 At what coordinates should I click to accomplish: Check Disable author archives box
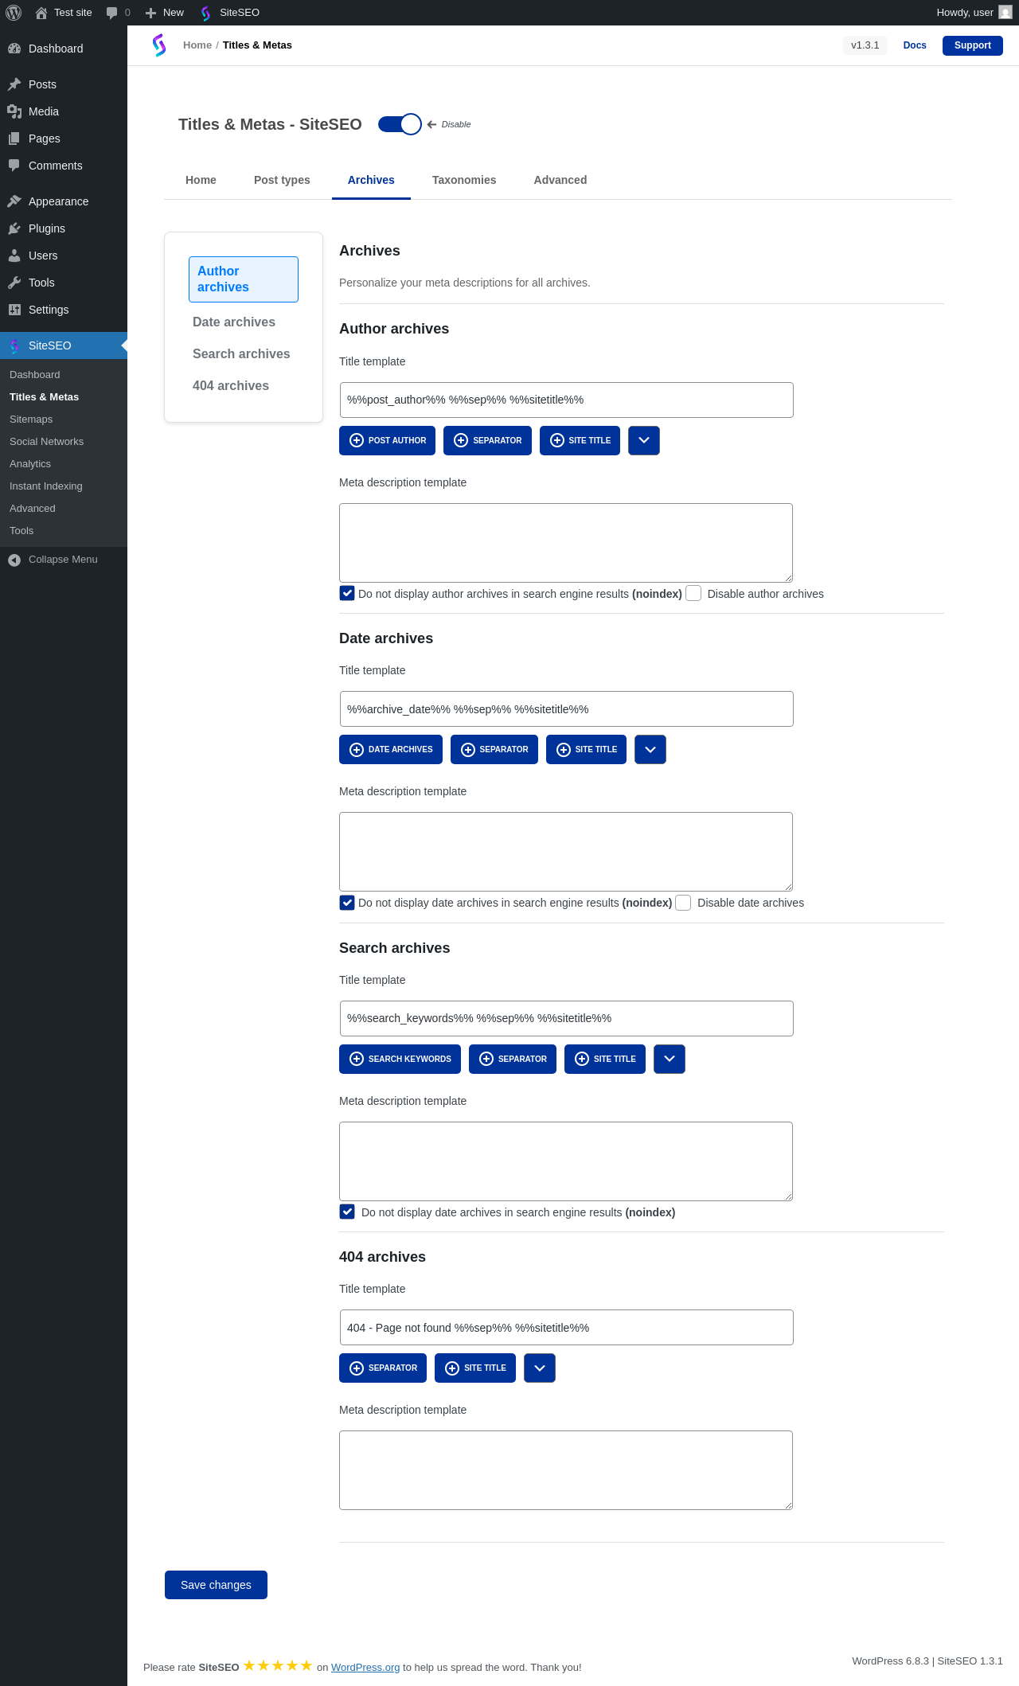pos(693,593)
